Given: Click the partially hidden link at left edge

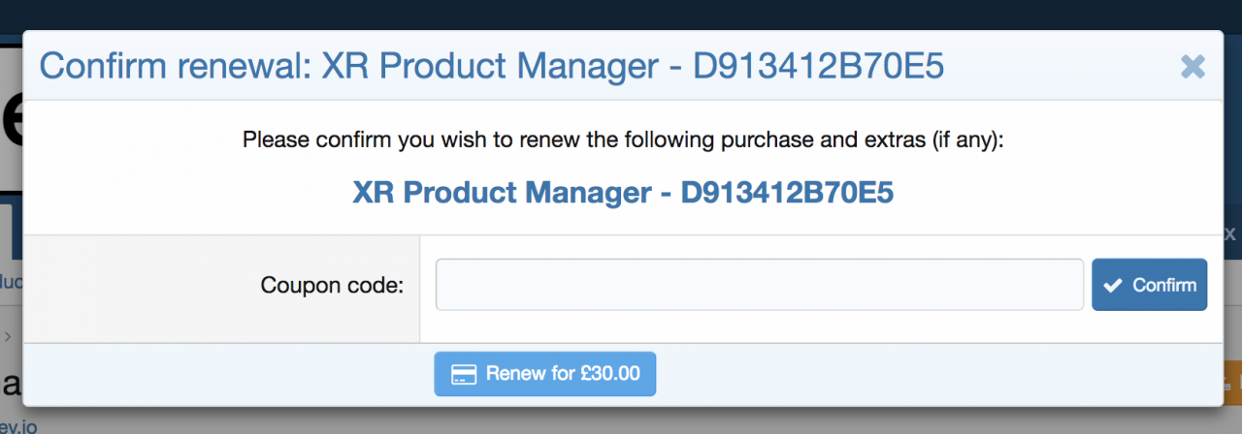Looking at the screenshot, I should pos(10,284).
